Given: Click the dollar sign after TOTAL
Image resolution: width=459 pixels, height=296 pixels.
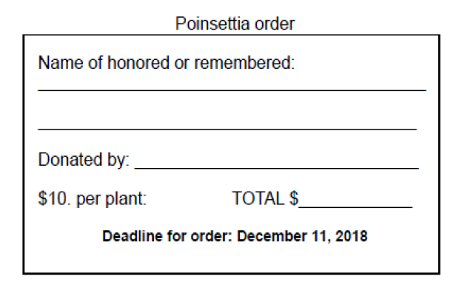Looking at the screenshot, I should (x=294, y=198).
